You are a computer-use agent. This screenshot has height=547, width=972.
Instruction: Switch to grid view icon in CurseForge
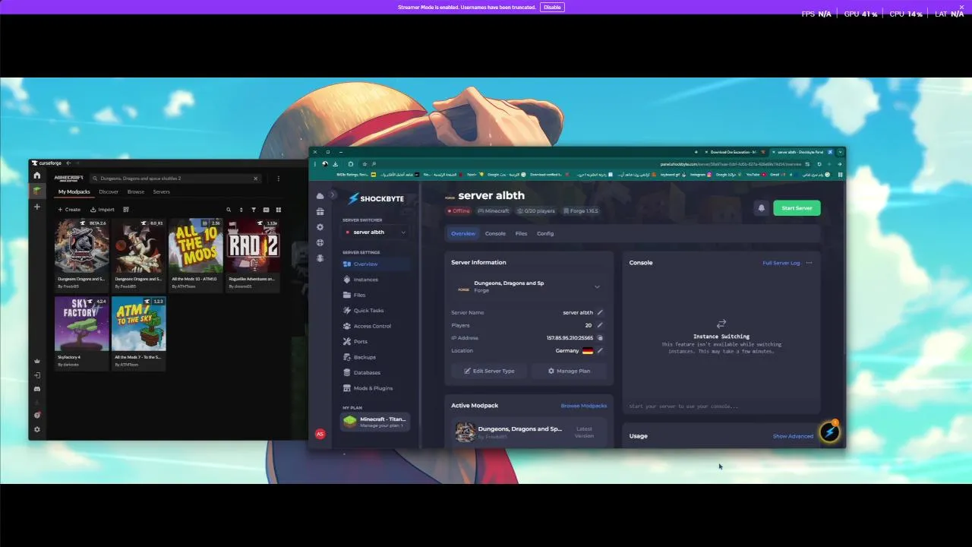[x=279, y=210]
